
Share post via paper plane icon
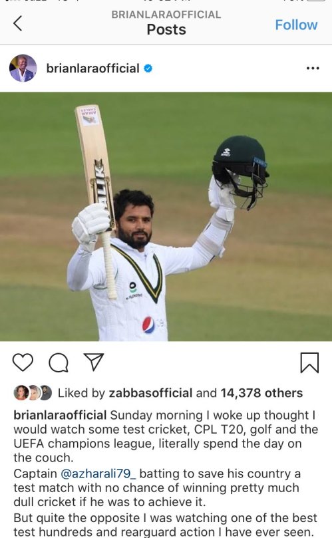click(x=94, y=362)
